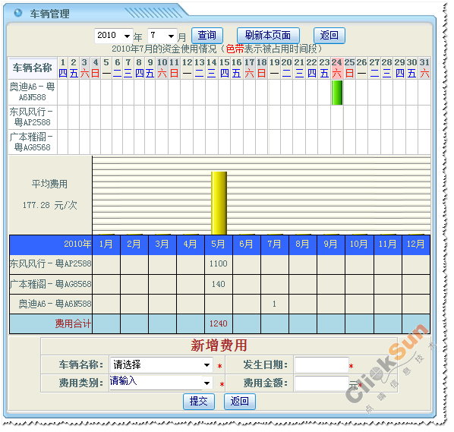Click the 1240 total cost cell

pyautogui.click(x=219, y=323)
